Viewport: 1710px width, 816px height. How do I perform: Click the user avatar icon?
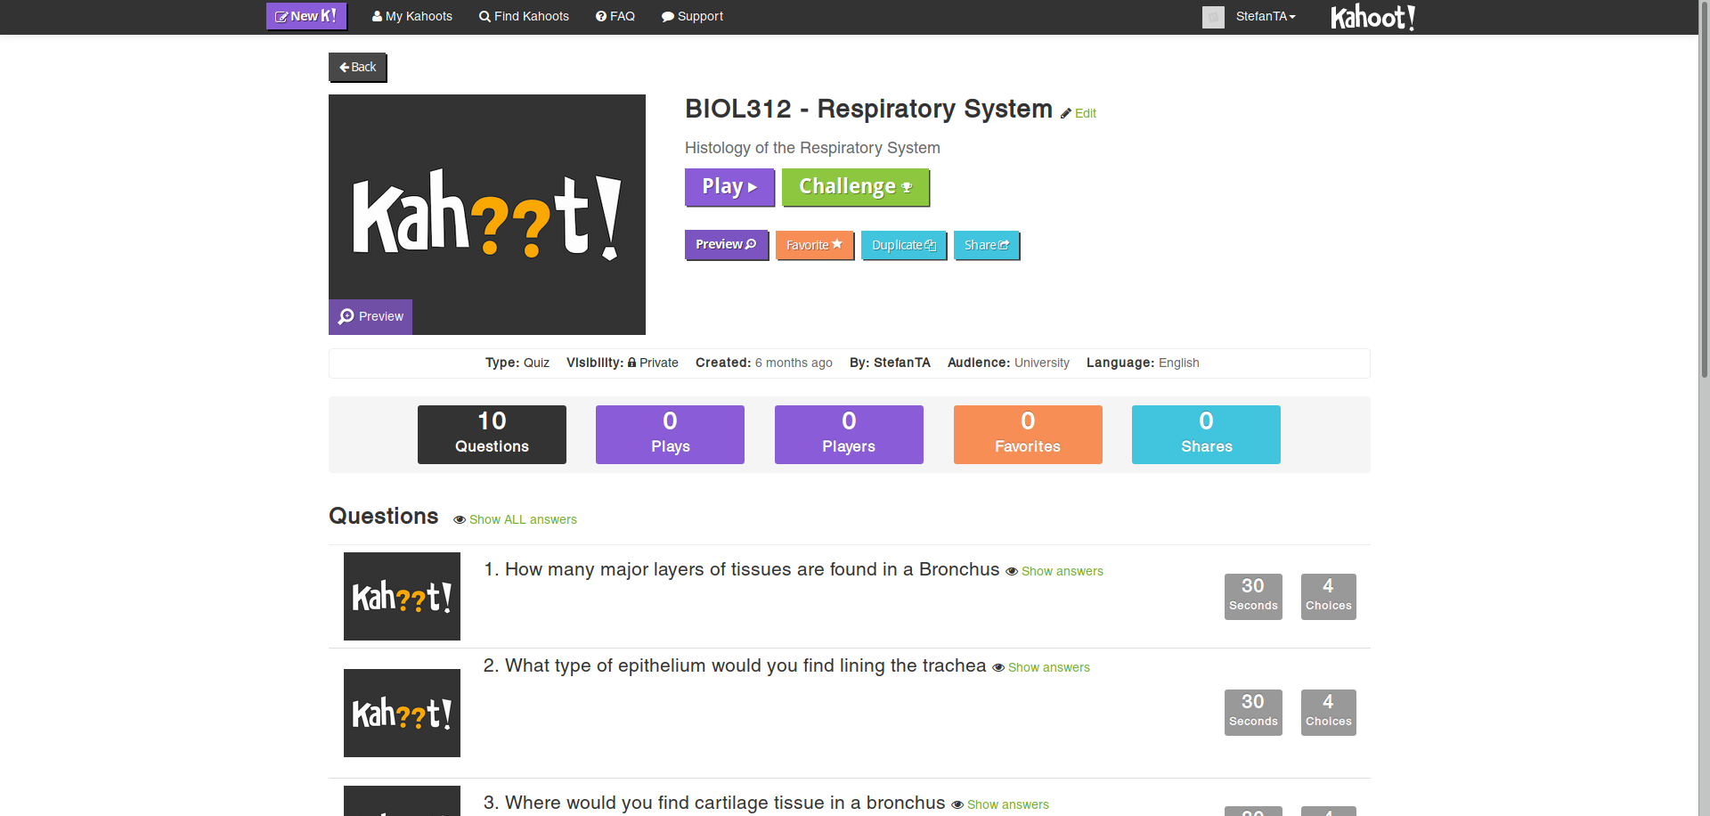coord(1213,17)
